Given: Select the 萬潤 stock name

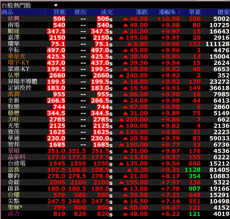Looking at the screenshot, I should point(14,94).
